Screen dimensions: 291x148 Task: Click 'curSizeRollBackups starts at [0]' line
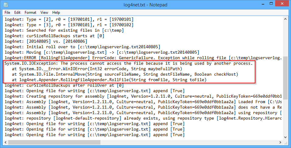(54, 36)
